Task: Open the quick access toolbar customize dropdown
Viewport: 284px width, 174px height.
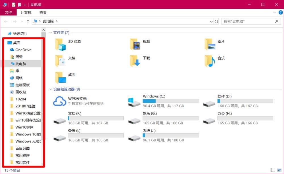Action: pyautogui.click(x=24, y=5)
